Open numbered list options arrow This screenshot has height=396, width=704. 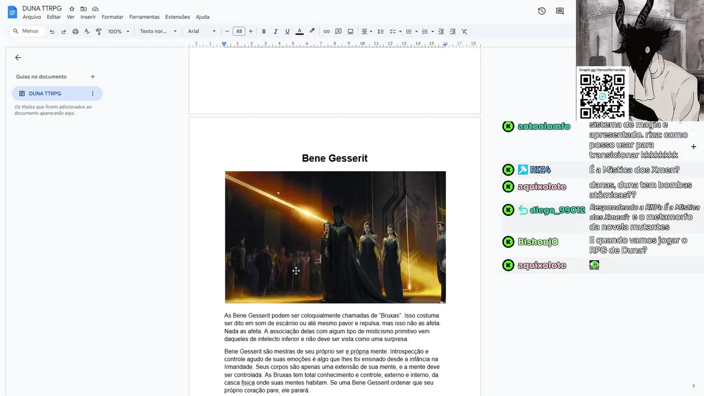coord(433,31)
